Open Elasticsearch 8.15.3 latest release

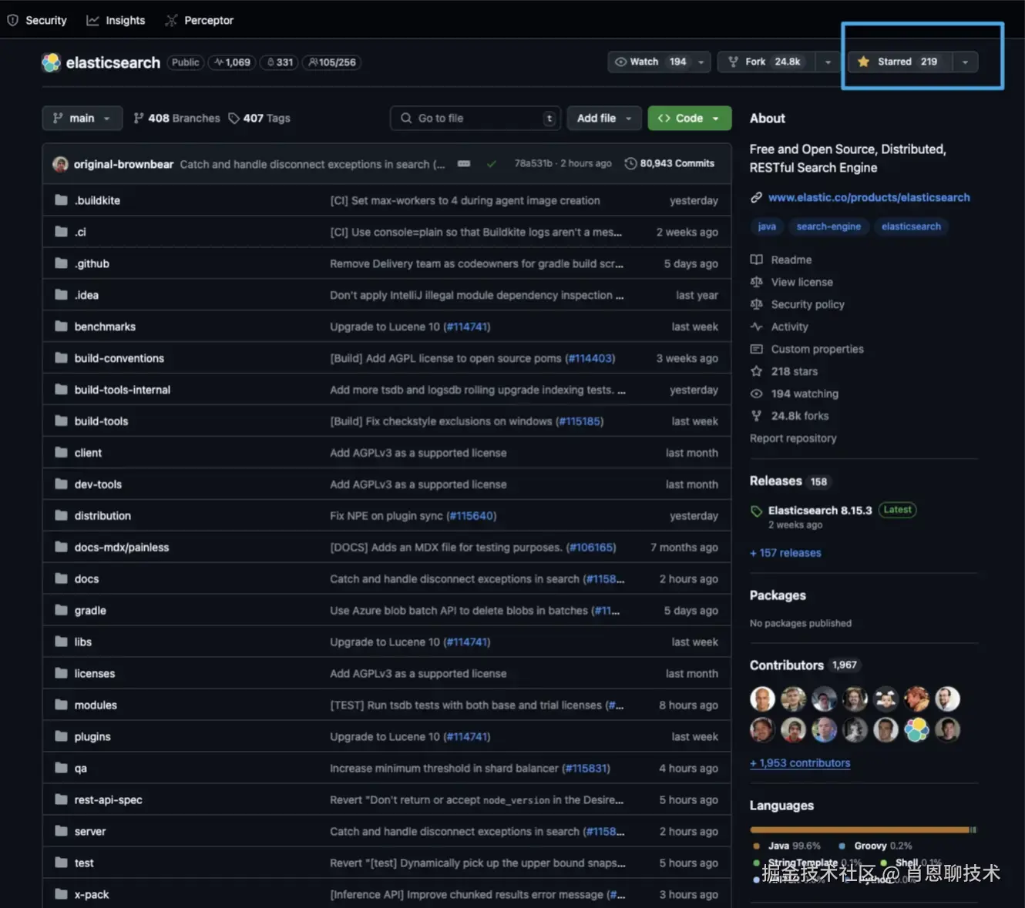[820, 511]
